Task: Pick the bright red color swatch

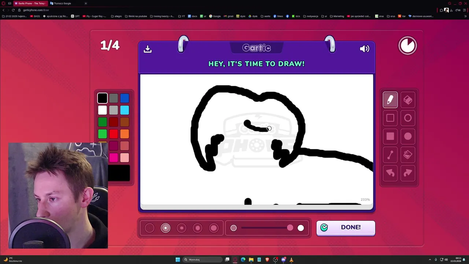Action: 114,134
